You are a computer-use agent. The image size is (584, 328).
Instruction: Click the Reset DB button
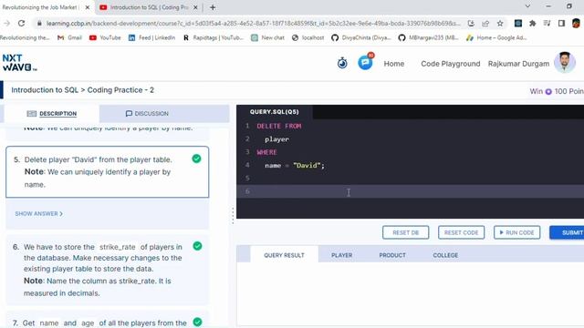tap(405, 232)
